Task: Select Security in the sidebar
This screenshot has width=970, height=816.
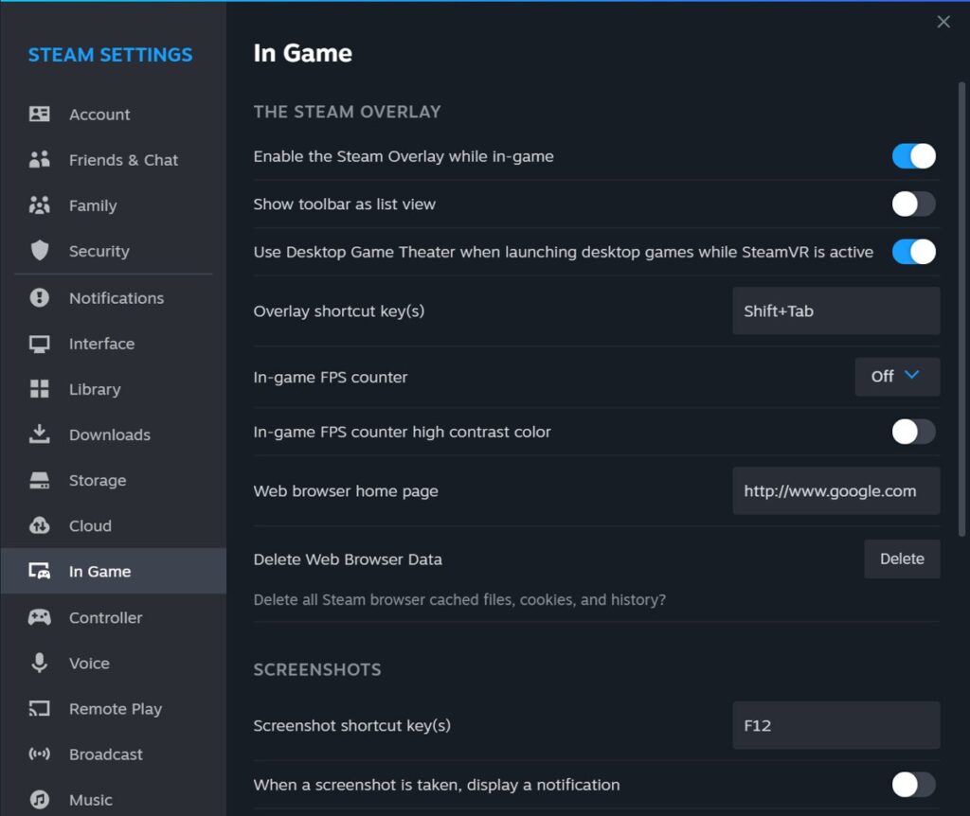Action: coord(114,251)
